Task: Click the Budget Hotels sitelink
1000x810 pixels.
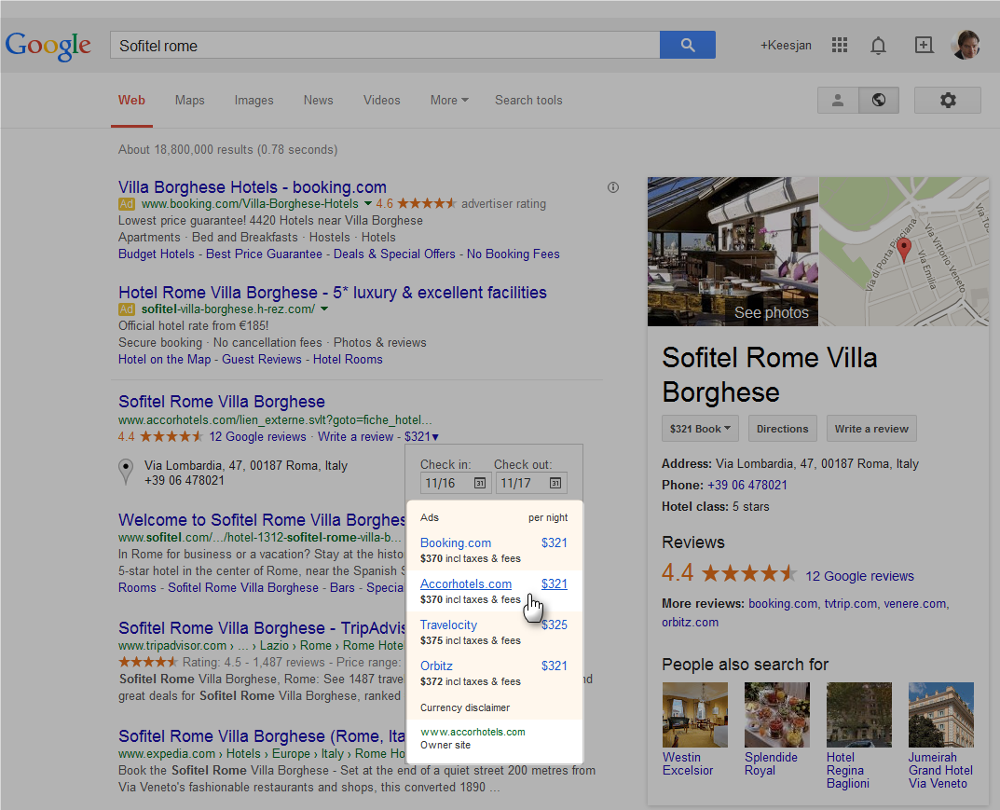Action: (x=157, y=254)
